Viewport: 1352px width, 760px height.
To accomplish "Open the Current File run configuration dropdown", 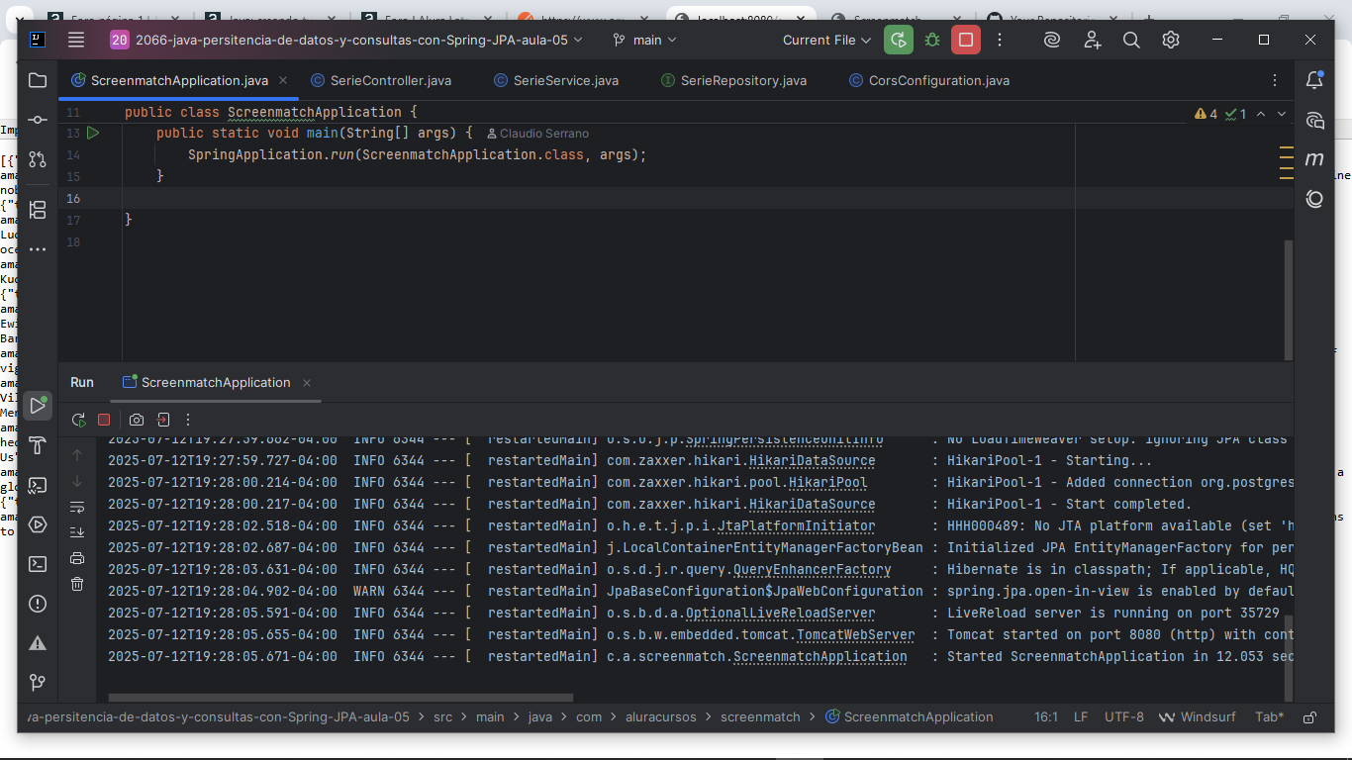I will pos(826,40).
